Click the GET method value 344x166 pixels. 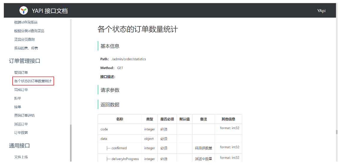(120, 68)
